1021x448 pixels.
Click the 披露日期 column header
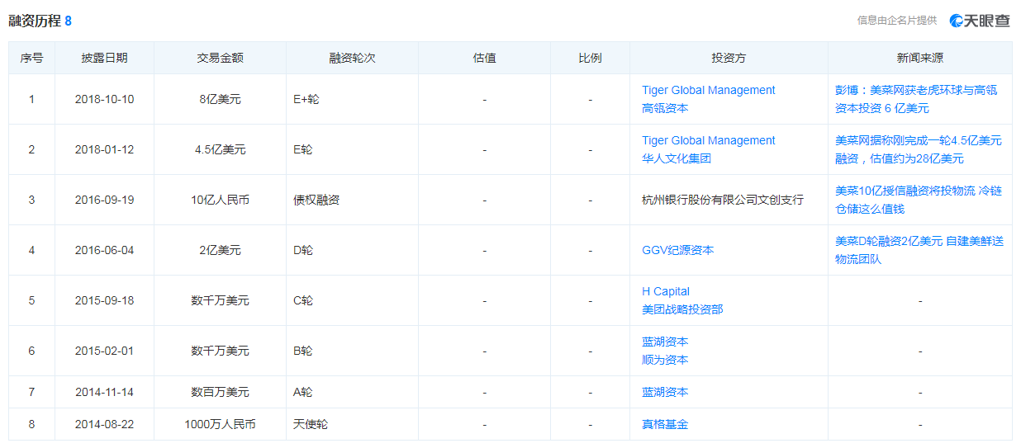tap(104, 58)
